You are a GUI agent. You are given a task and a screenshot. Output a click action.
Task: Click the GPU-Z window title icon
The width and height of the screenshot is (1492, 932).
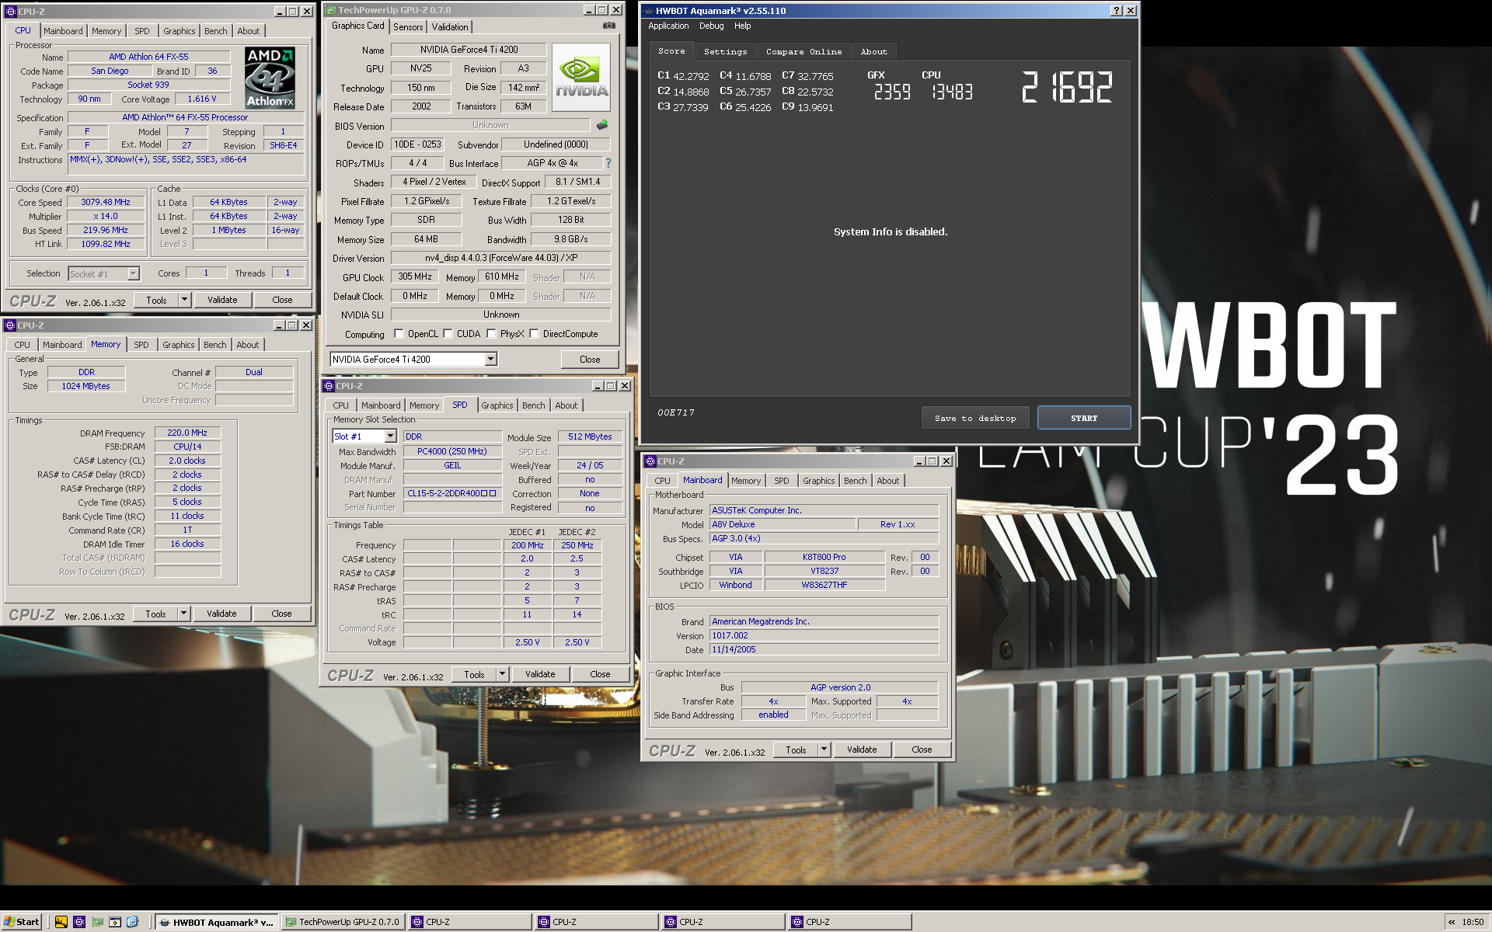click(331, 10)
